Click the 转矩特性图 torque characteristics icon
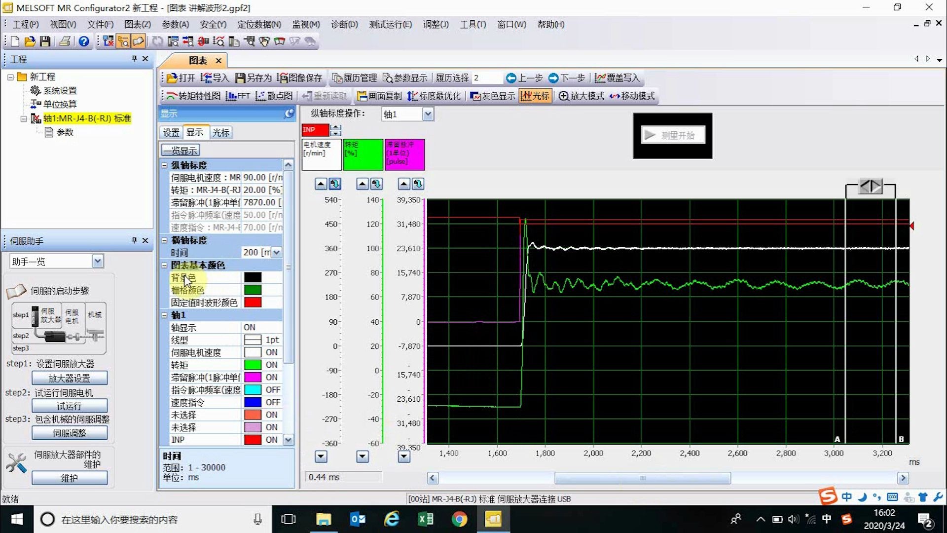This screenshot has height=533, width=947. click(x=193, y=96)
